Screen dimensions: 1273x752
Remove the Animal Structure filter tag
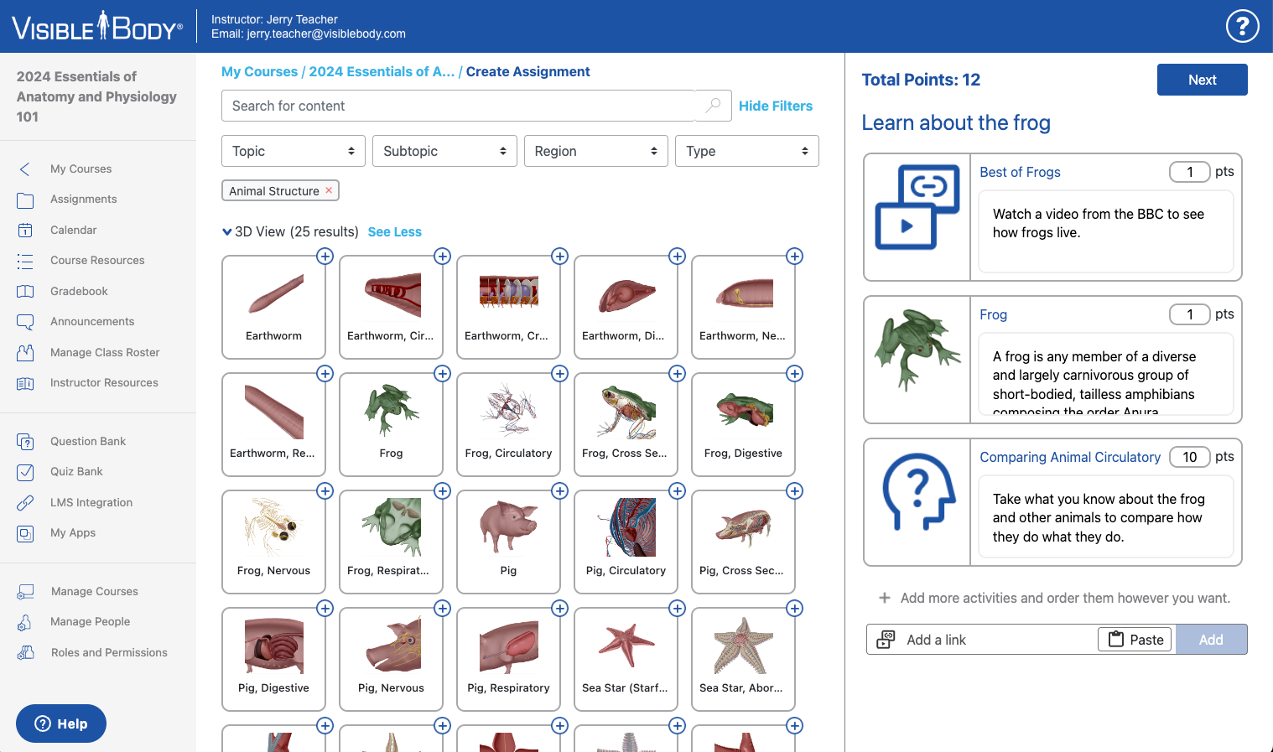pyautogui.click(x=329, y=191)
